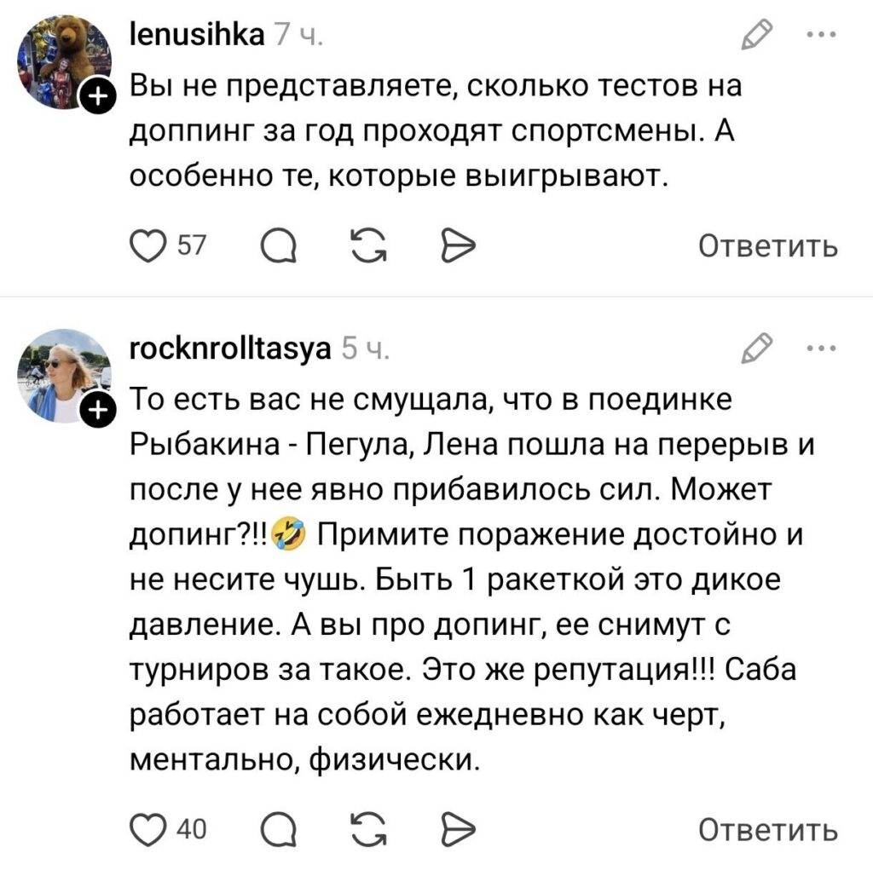Open lenusihka's profile via username
The width and height of the screenshot is (873, 870).
pyautogui.click(x=195, y=34)
